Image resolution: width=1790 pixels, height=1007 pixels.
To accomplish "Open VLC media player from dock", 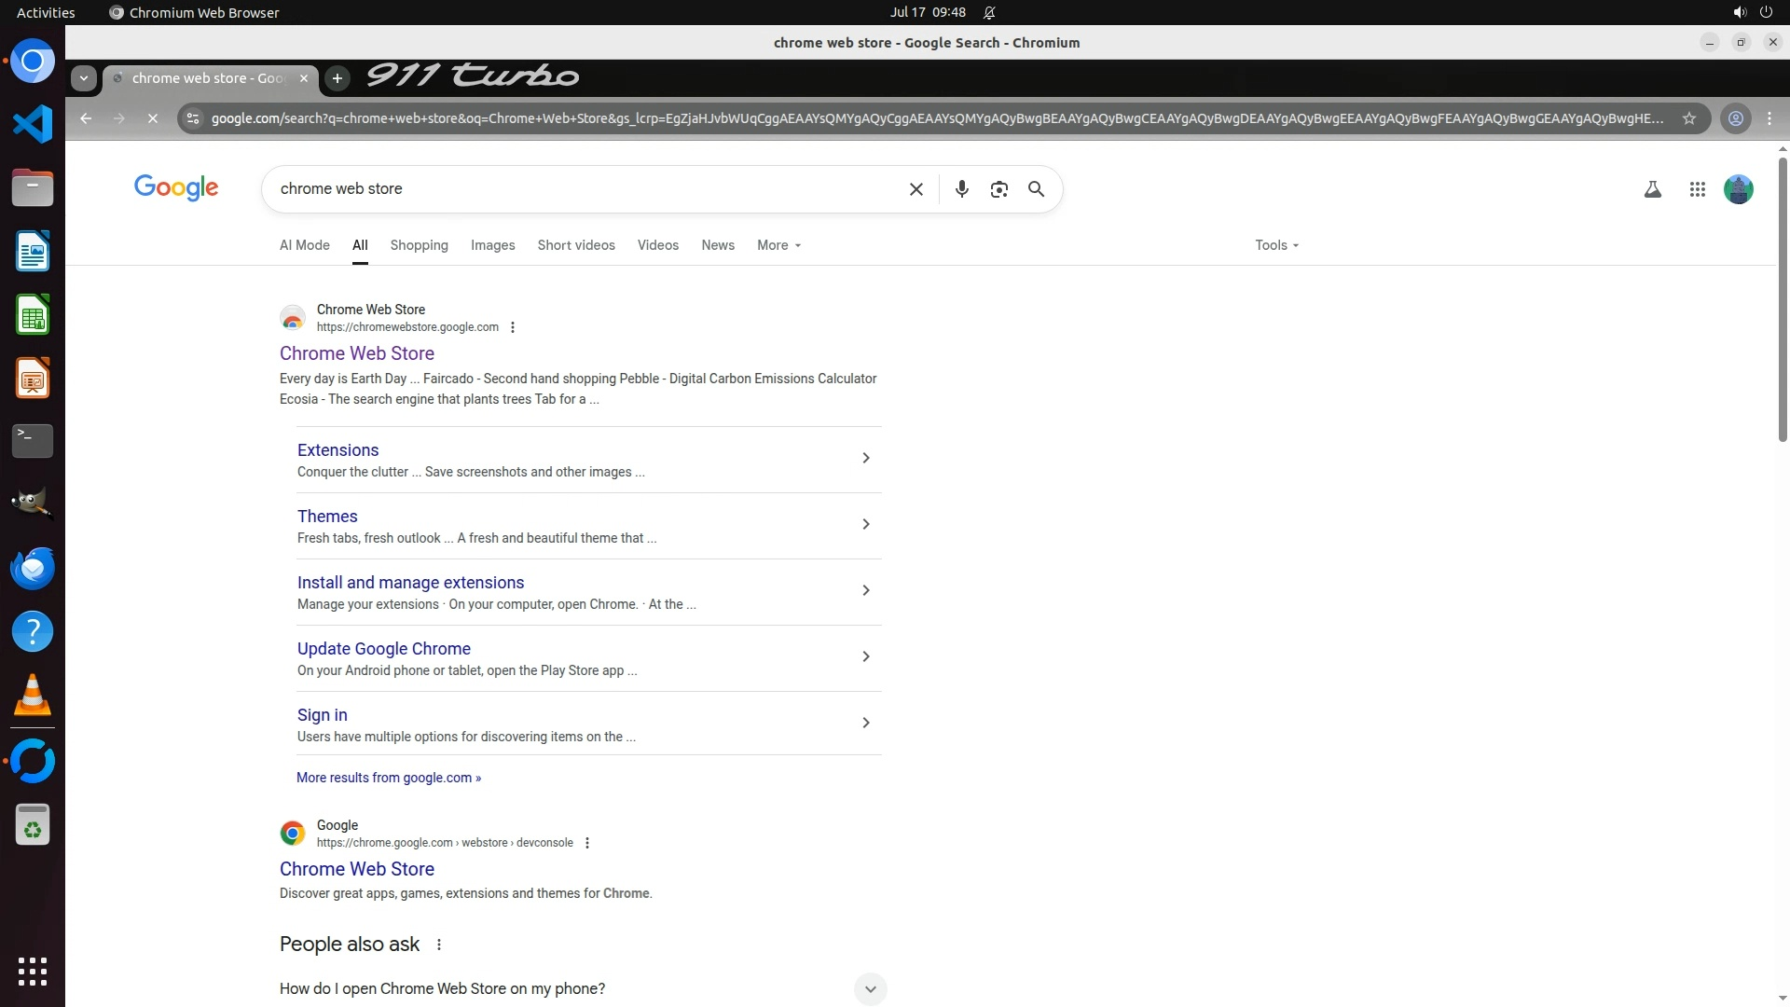I will [33, 696].
